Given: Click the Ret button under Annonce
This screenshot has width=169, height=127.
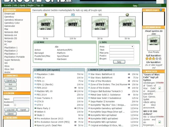Looking at the screenshot, I should click(x=11, y=84).
